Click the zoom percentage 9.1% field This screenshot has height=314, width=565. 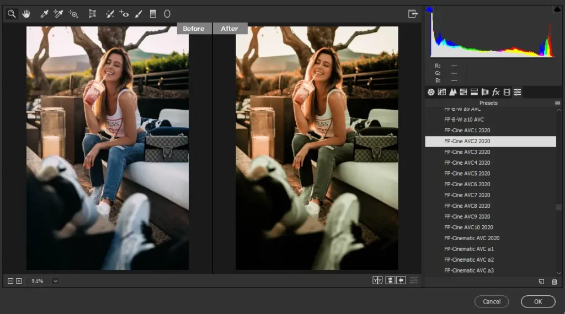pos(38,281)
